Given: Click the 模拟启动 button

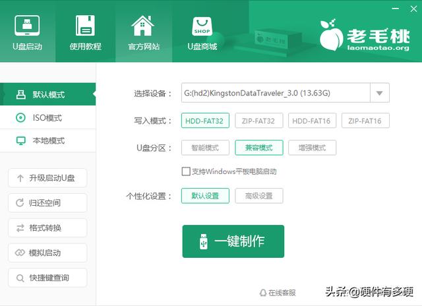Looking at the screenshot, I should pyautogui.click(x=47, y=253).
